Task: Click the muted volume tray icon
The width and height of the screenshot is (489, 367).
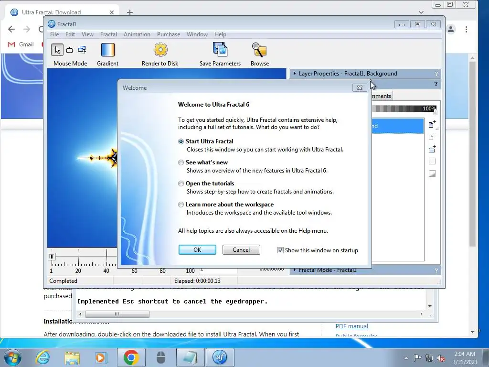Action: click(x=441, y=358)
